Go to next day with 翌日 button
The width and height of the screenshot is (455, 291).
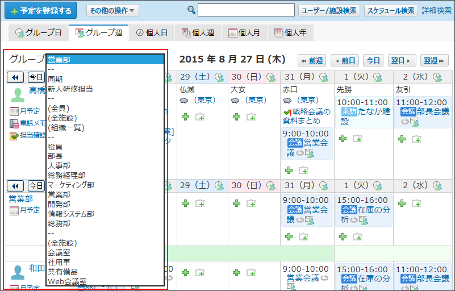click(402, 60)
